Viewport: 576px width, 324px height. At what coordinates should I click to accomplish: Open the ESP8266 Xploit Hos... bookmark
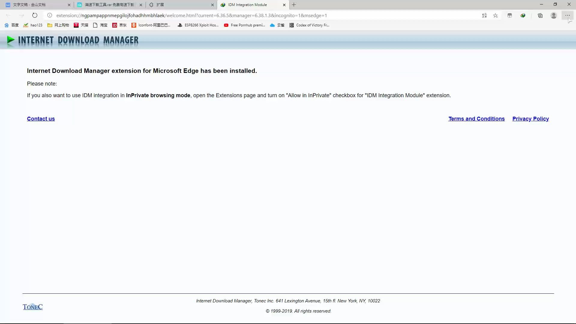pyautogui.click(x=198, y=25)
